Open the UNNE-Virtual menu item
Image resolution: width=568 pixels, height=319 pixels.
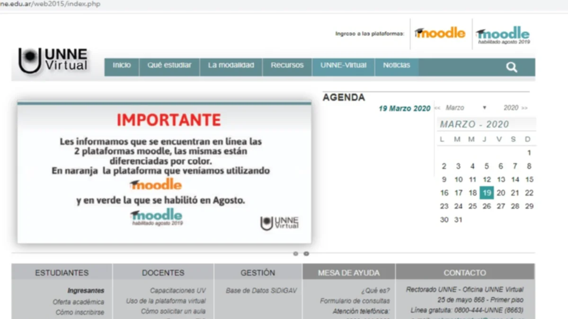(x=344, y=65)
